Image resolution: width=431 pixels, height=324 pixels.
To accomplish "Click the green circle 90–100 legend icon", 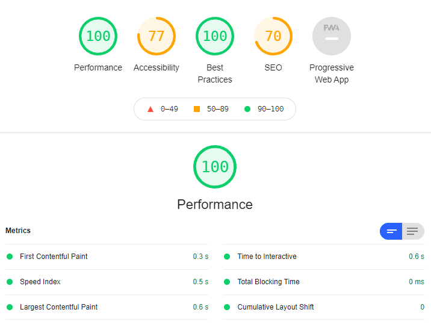I will [247, 109].
